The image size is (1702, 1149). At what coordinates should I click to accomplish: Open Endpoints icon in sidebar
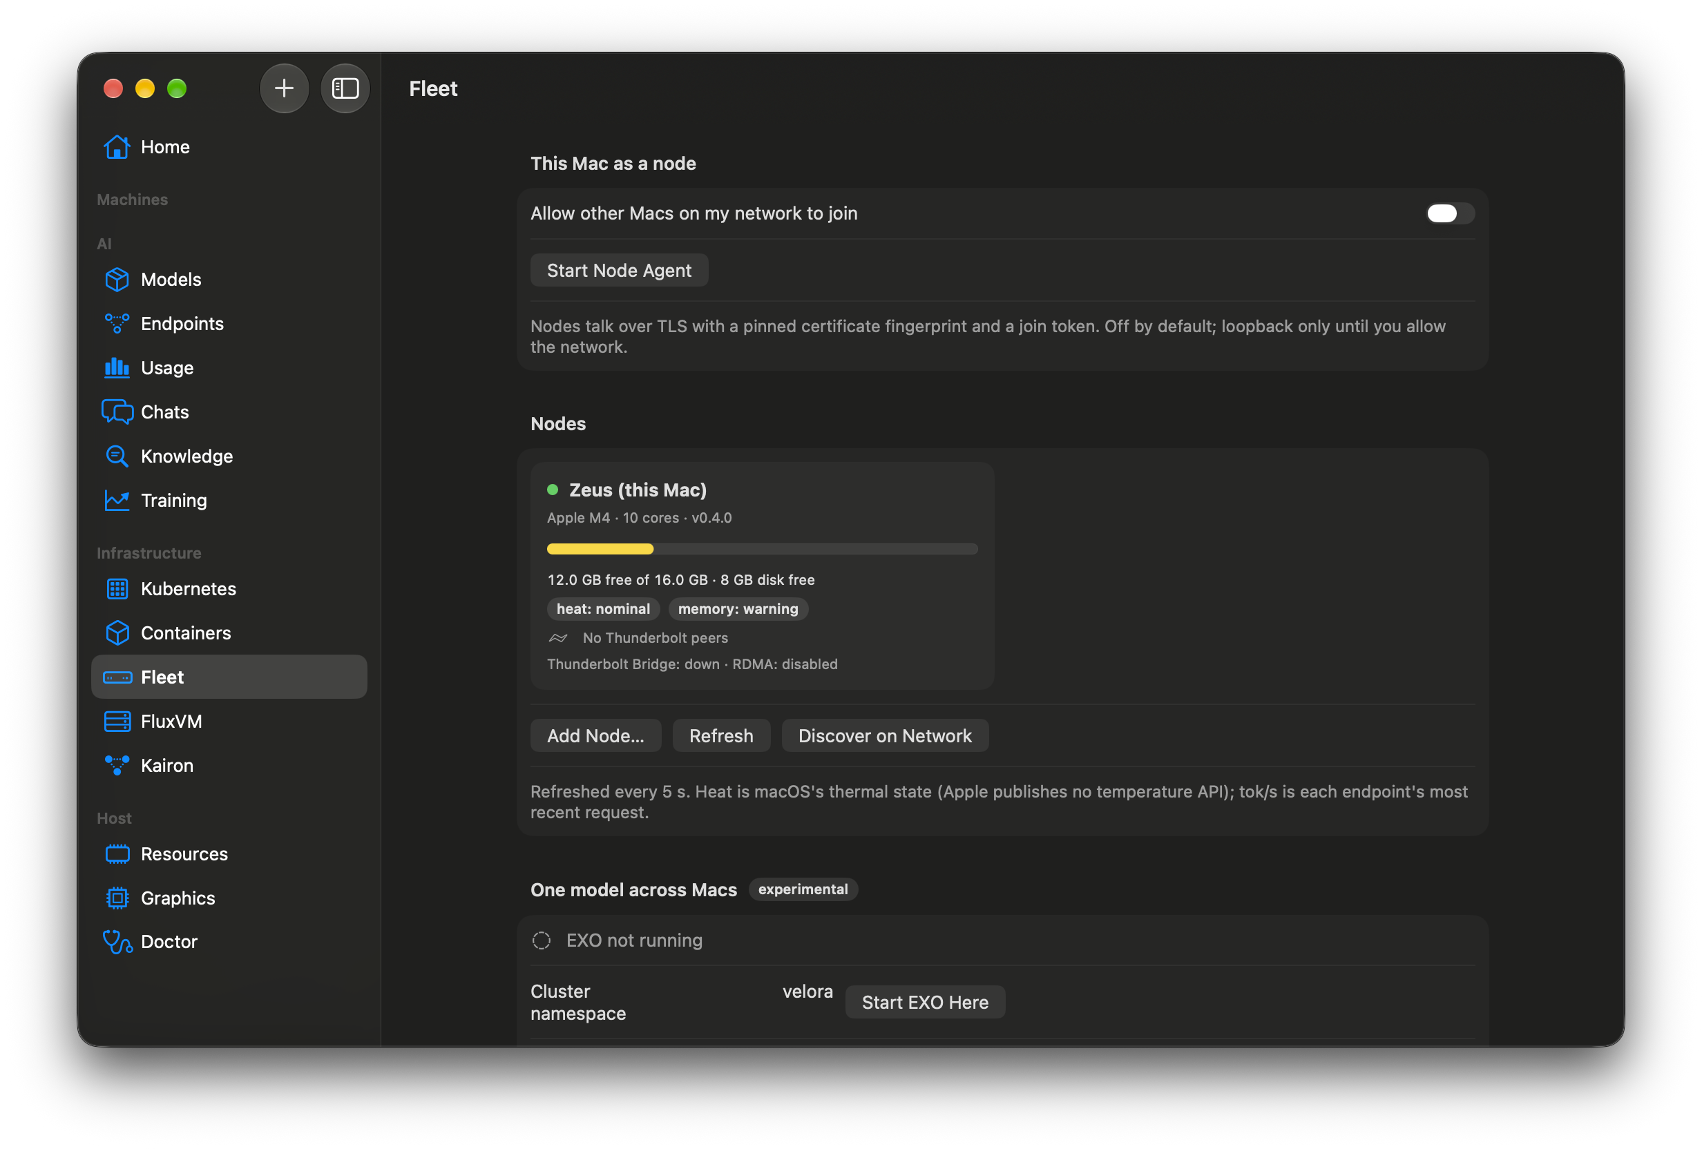[x=117, y=324]
